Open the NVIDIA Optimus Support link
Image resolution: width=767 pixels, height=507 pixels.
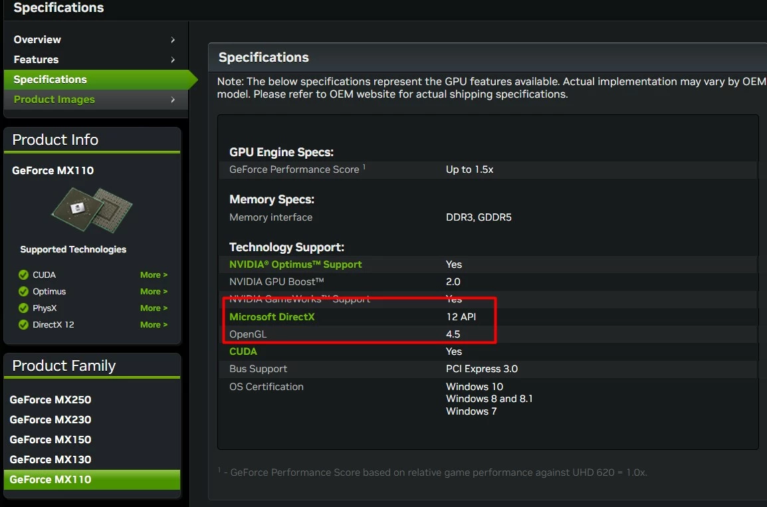296,264
